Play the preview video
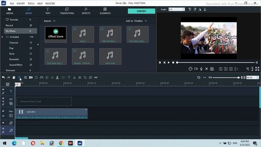 pos(168,62)
